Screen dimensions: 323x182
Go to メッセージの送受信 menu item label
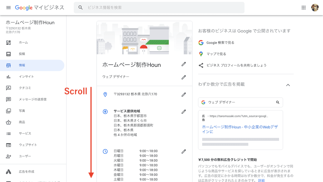(x=33, y=99)
